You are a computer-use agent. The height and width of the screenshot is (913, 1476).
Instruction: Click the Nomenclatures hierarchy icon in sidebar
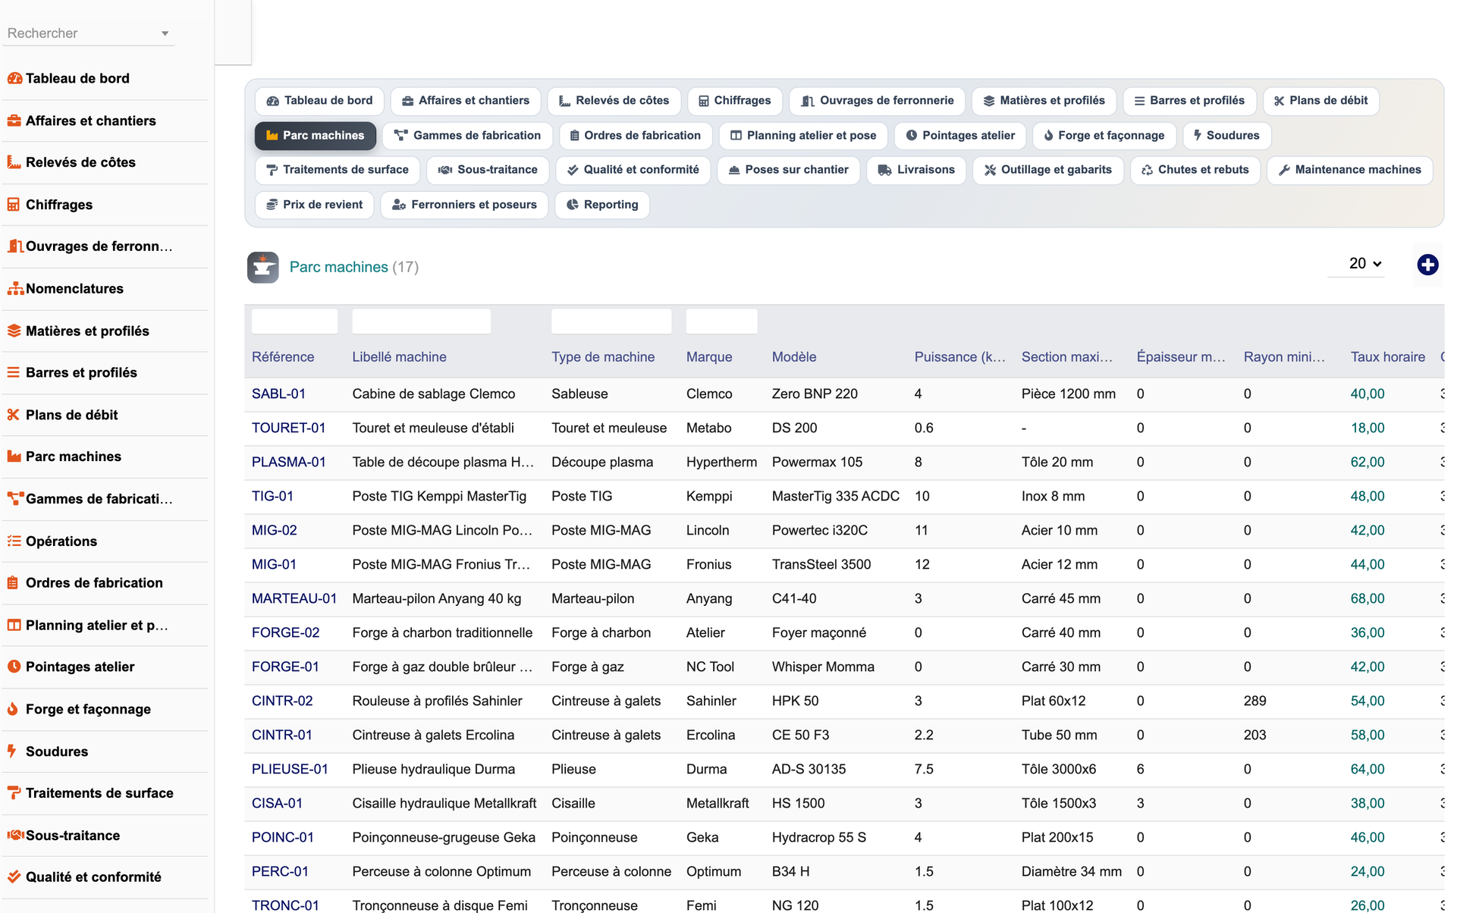click(x=15, y=289)
